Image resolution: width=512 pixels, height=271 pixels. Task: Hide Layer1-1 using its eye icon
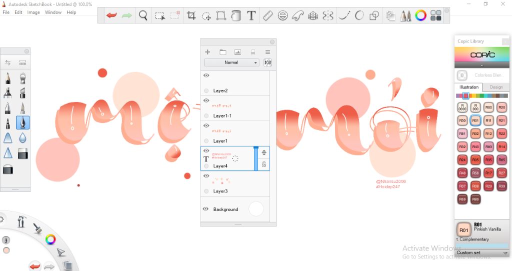point(206,100)
